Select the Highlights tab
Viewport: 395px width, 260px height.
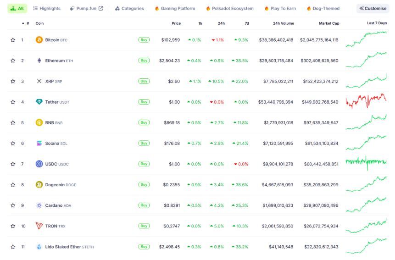tap(47, 8)
